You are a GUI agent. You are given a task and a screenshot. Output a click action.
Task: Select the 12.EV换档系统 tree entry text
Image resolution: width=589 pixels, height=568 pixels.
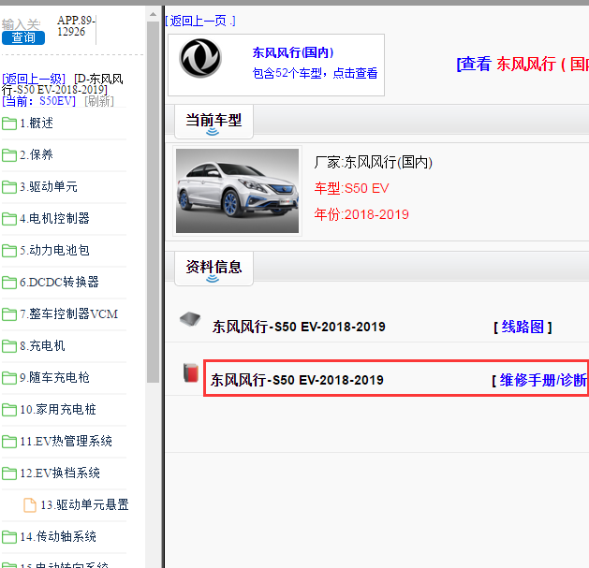click(x=60, y=473)
